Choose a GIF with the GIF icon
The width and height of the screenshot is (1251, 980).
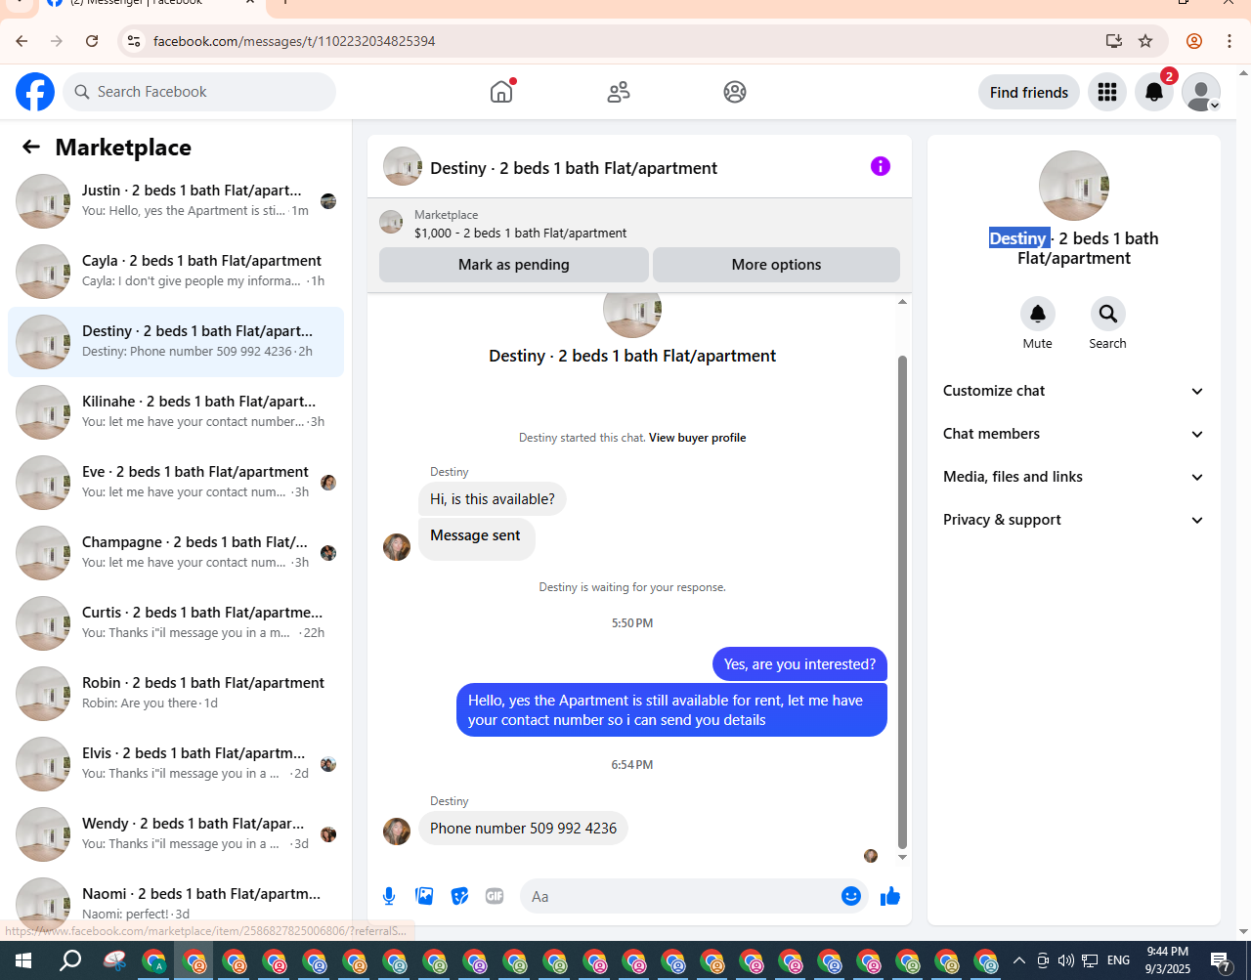pos(495,896)
